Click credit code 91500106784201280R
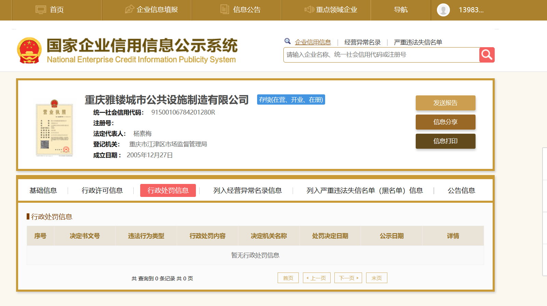This screenshot has width=547, height=306. click(x=183, y=112)
